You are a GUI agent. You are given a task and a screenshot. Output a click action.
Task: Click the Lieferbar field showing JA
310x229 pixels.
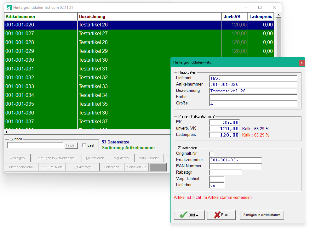(x=217, y=185)
